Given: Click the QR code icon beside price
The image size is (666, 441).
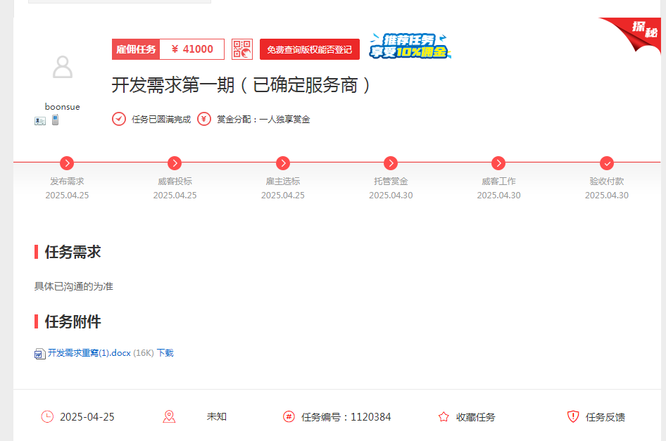Looking at the screenshot, I should click(x=242, y=49).
